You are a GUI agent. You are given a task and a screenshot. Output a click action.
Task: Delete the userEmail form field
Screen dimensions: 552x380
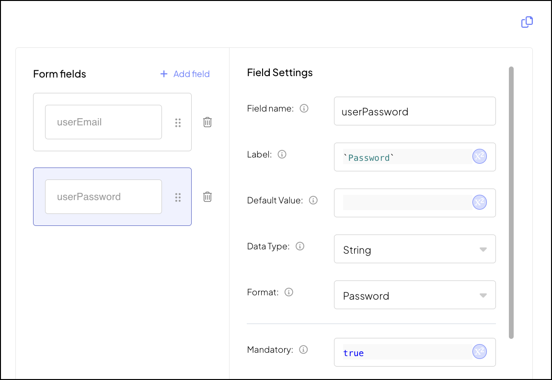coord(207,122)
